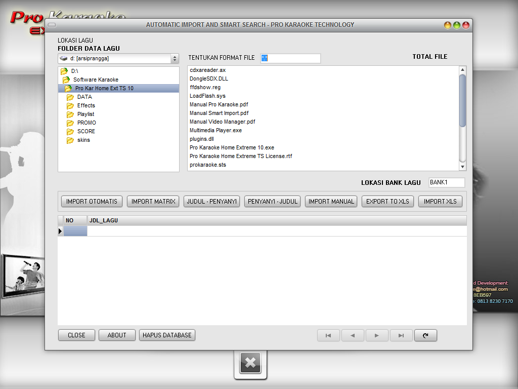Click the file list scroll down arrow
Image resolution: width=518 pixels, height=389 pixels.
(x=462, y=167)
